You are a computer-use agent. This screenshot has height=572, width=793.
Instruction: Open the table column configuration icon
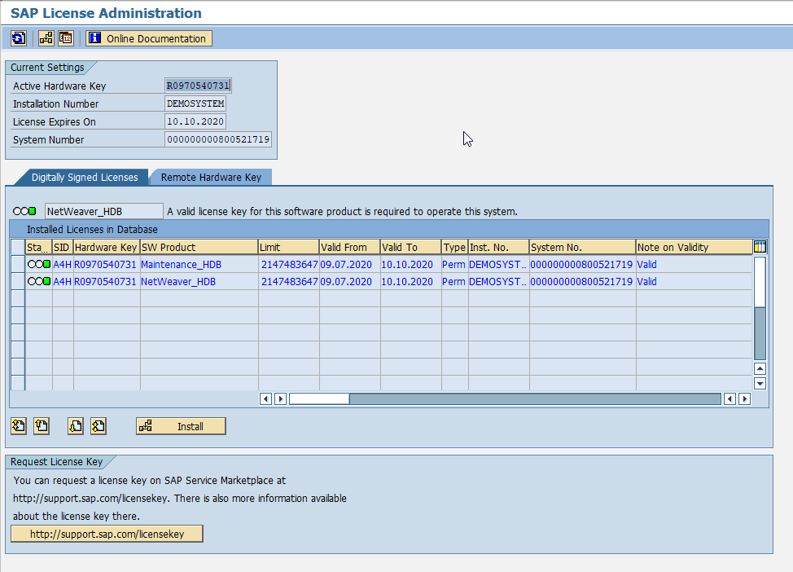tap(760, 247)
